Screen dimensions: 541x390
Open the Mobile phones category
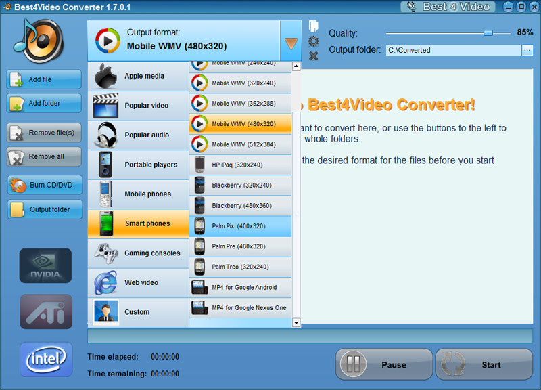coord(139,194)
